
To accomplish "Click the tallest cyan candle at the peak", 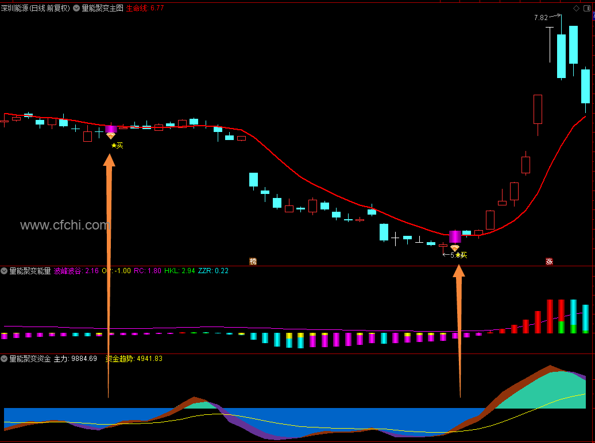I will [562, 56].
